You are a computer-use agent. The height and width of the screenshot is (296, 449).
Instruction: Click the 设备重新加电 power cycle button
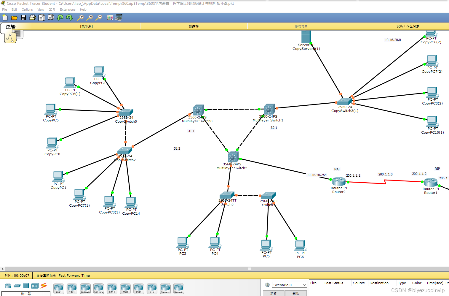click(46, 276)
